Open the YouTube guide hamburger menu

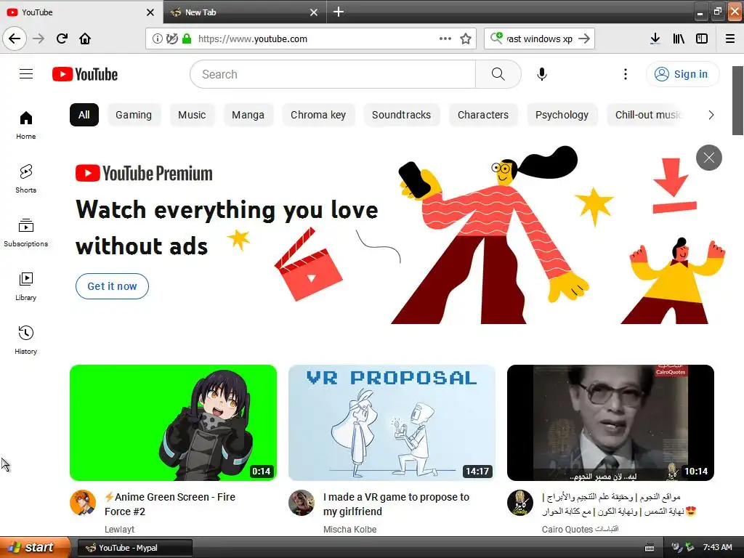pyautogui.click(x=26, y=74)
